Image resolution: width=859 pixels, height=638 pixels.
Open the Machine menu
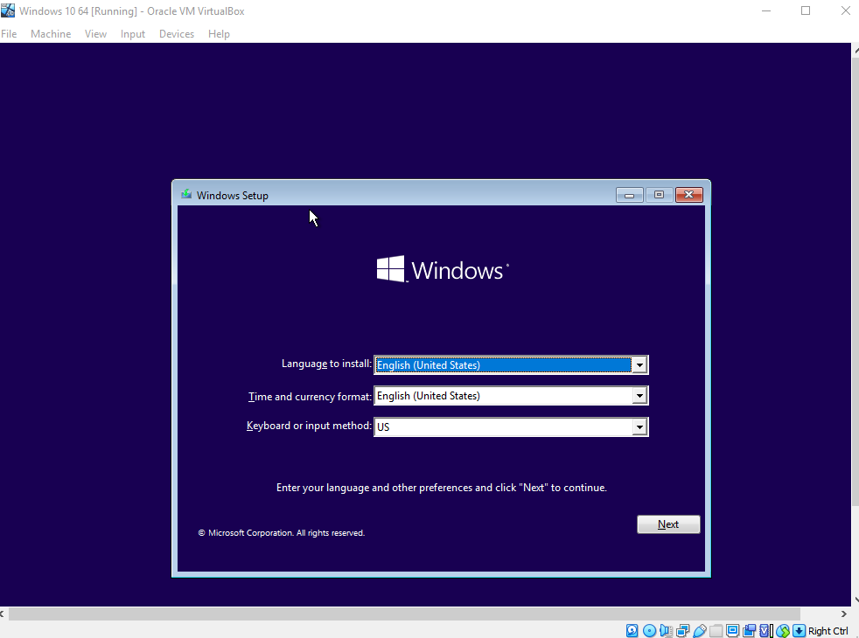(x=50, y=33)
